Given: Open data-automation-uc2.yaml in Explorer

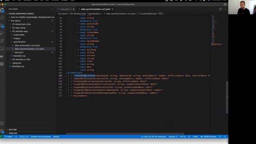Looking at the screenshot, I should click(27, 45).
